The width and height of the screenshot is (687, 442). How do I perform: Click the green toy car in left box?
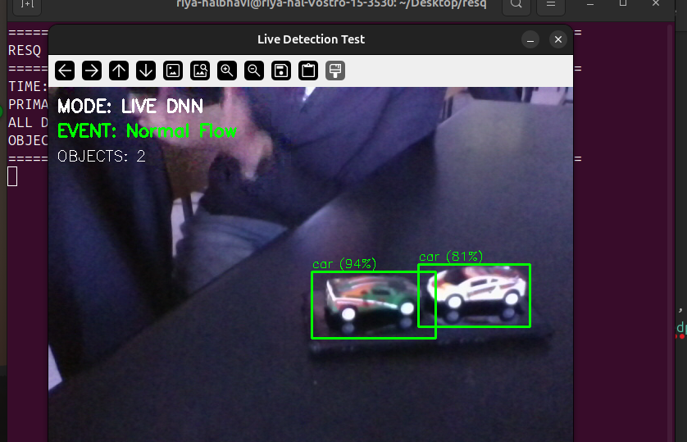click(x=371, y=303)
